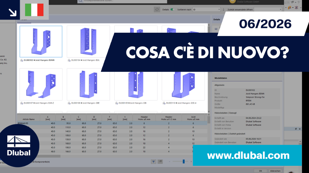Click the F [mm] column header
Image resolution: width=309 pixels, height=173 pixels.
coord(109,118)
